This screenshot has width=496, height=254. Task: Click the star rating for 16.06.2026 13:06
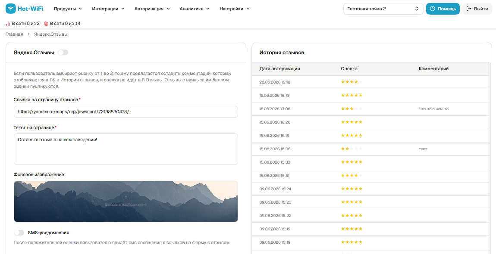(352, 108)
